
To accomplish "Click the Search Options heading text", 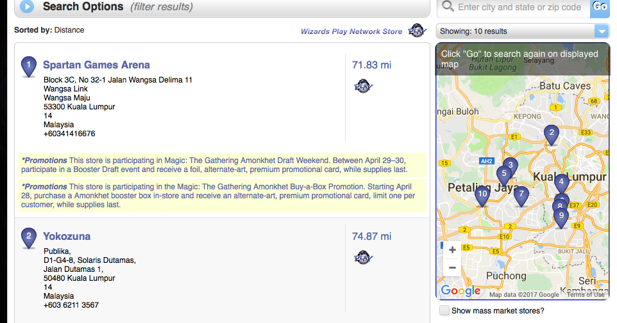I will 83,6.
